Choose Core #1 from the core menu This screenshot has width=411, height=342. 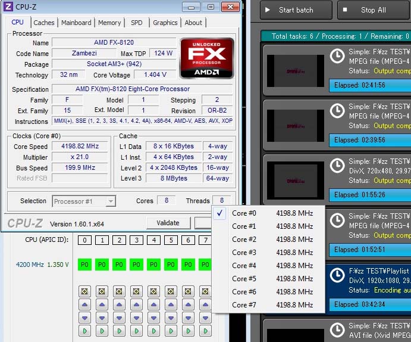pyautogui.click(x=268, y=226)
